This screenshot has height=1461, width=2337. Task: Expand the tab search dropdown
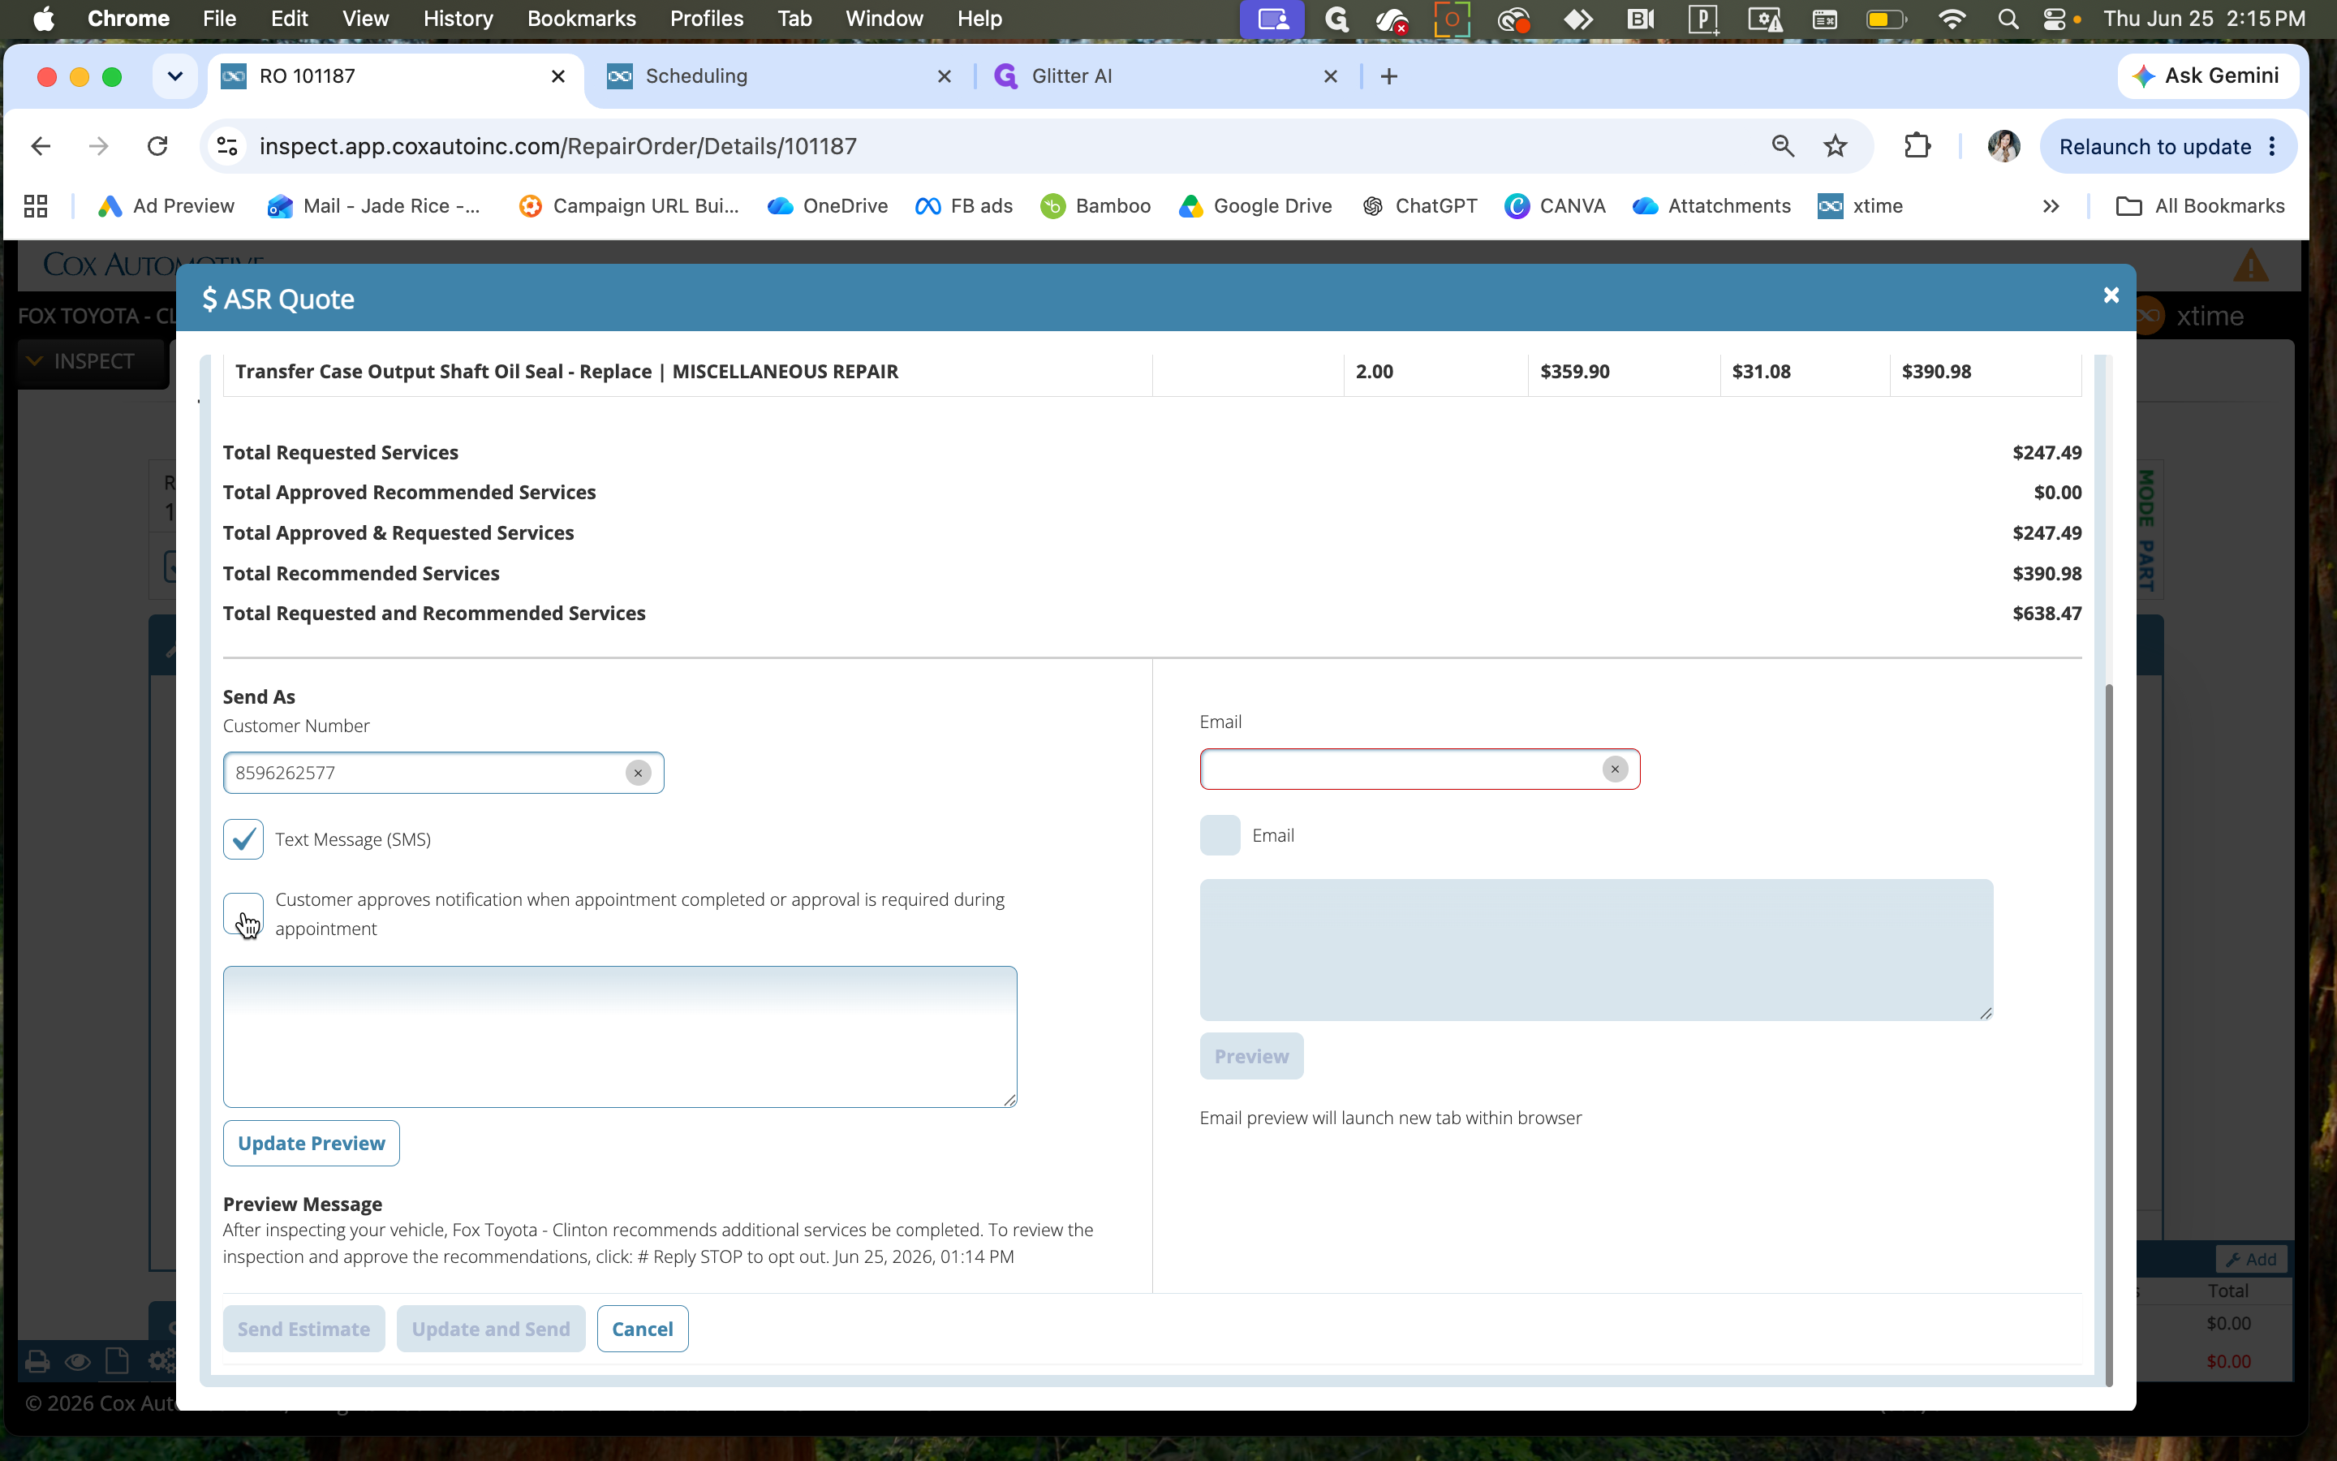pyautogui.click(x=174, y=76)
